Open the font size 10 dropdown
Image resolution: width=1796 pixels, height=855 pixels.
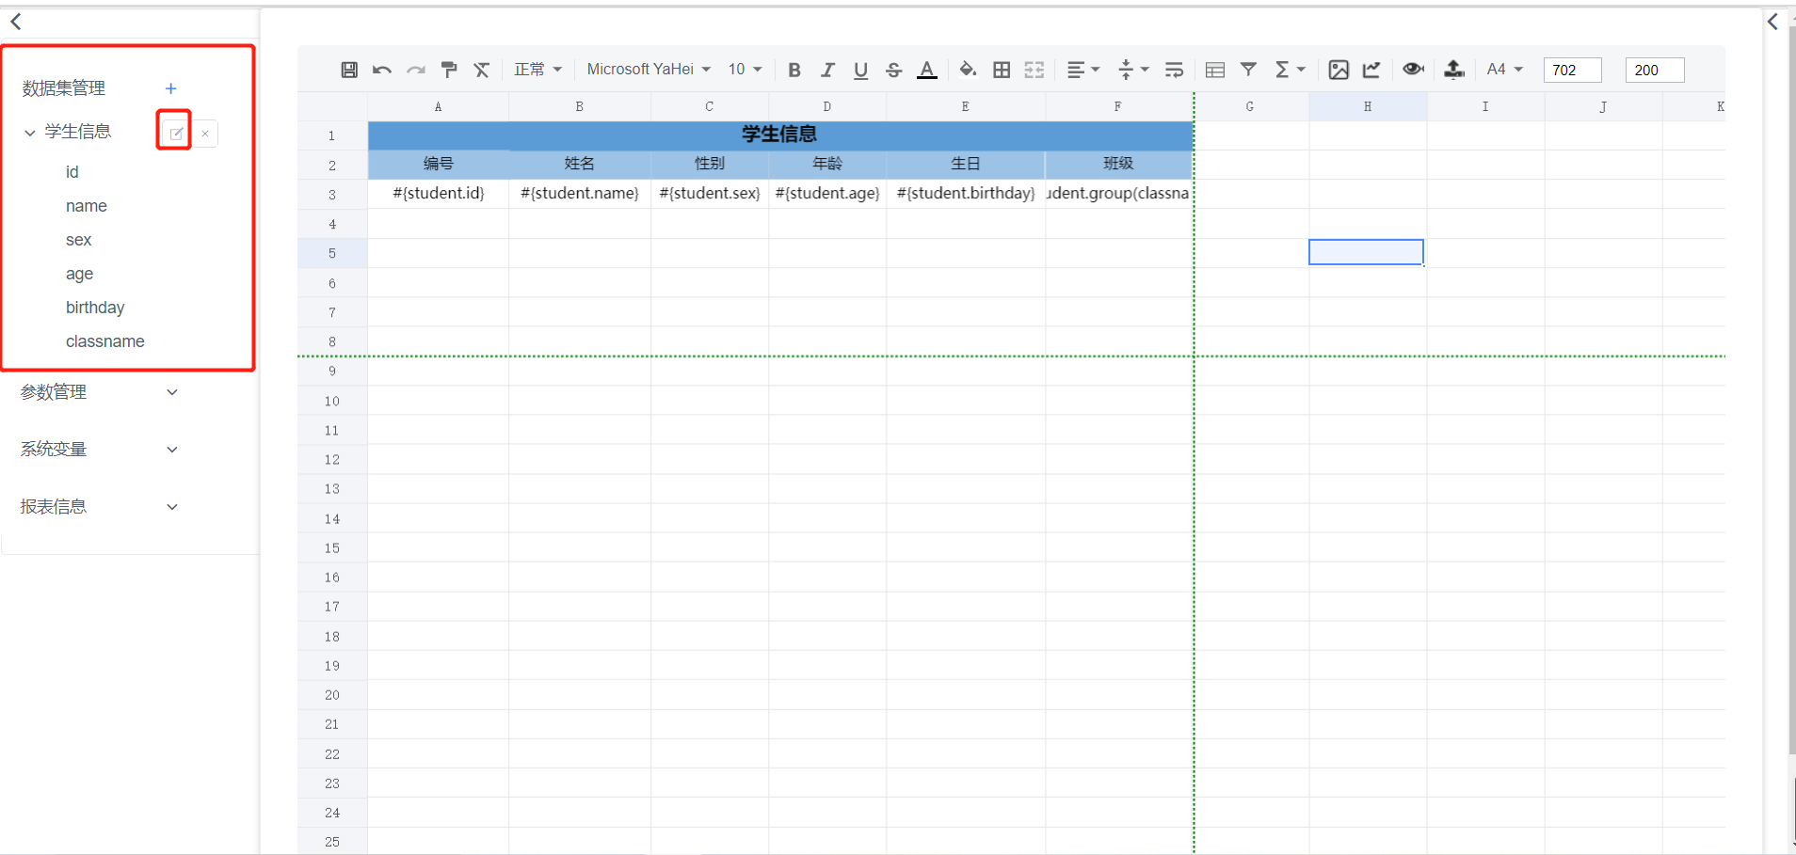click(745, 70)
